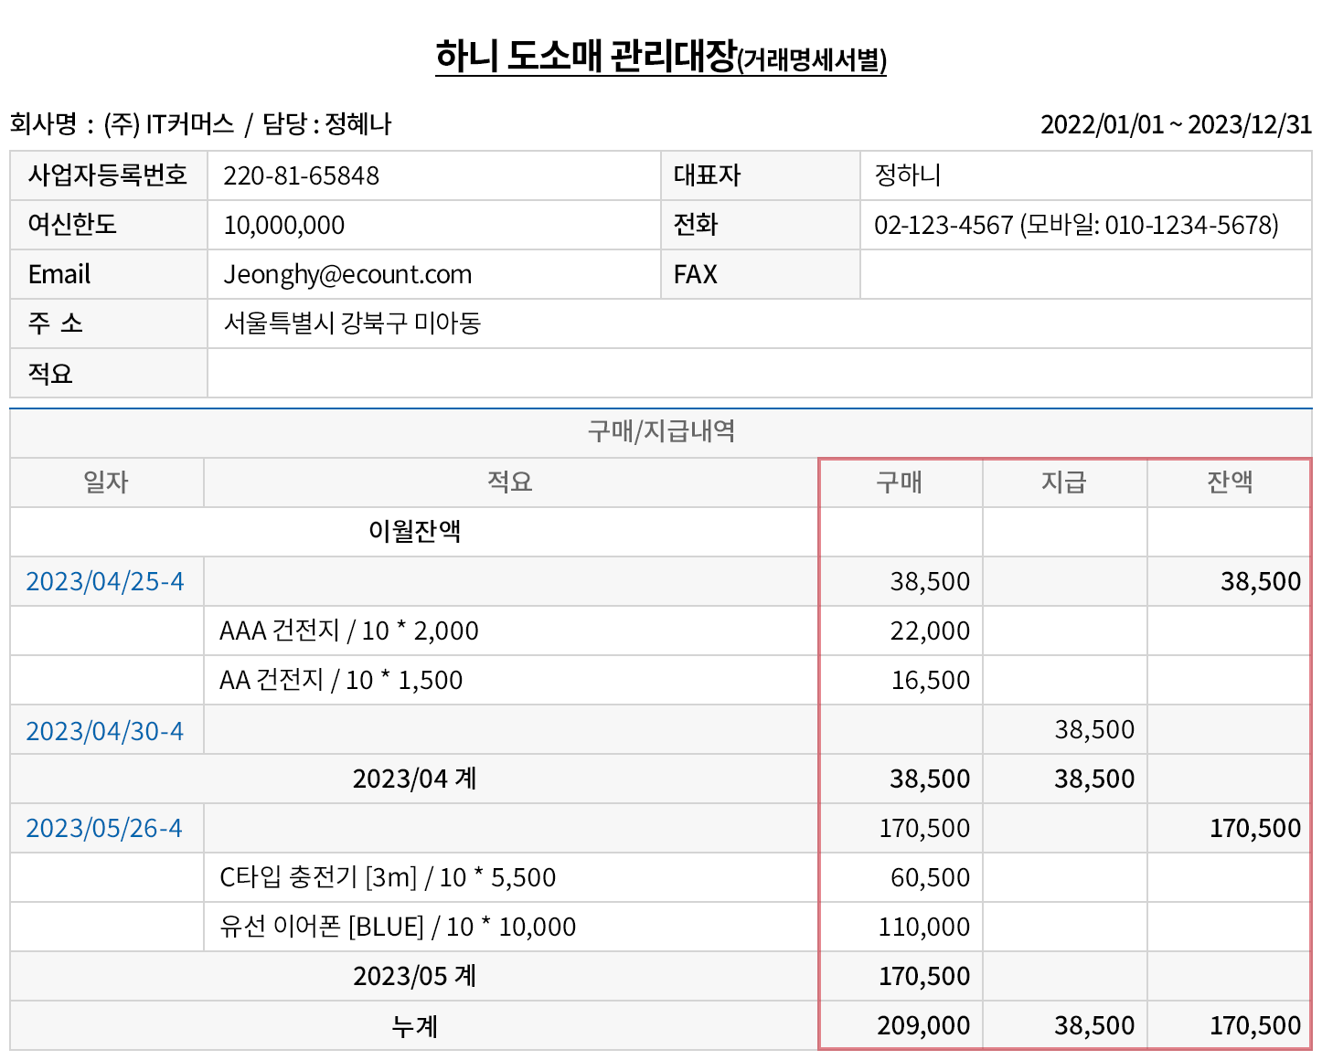Open the 2023/04/30-4 statement link

104,731
